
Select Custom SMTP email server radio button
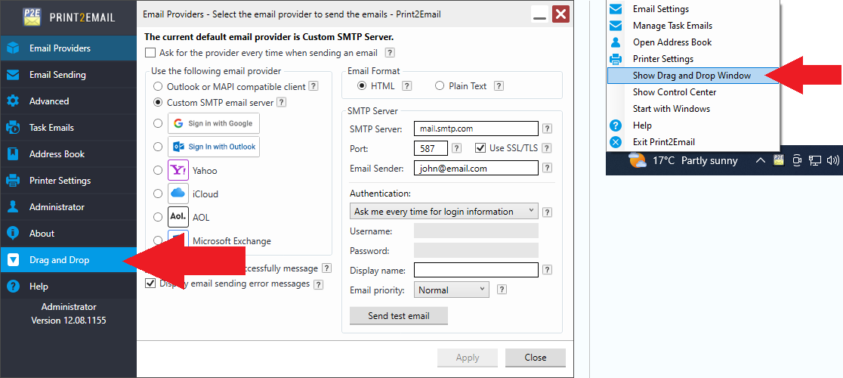click(x=158, y=102)
